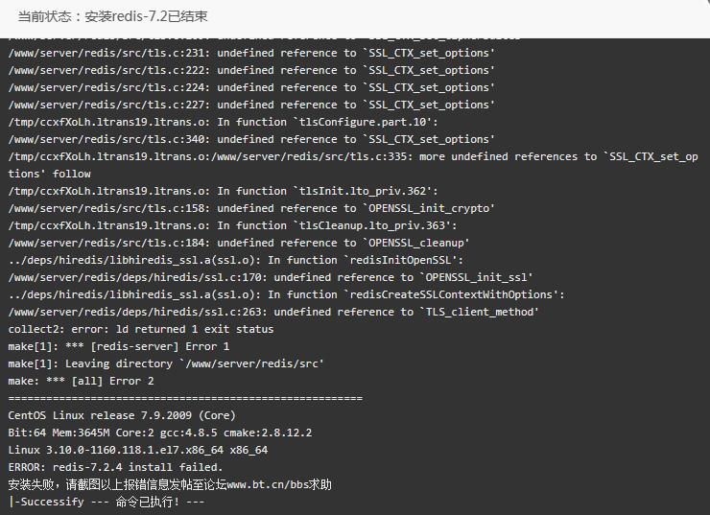This screenshot has height=515, width=710.
Task: Click the 'ERROR: redis-7.2.4 install failed.' line
Action: coord(115,467)
